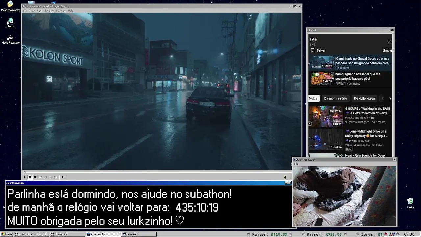Image resolution: width=421 pixels, height=237 pixels.
Task: Select the Caminhada na Chuva video thumbnail
Action: click(x=323, y=62)
